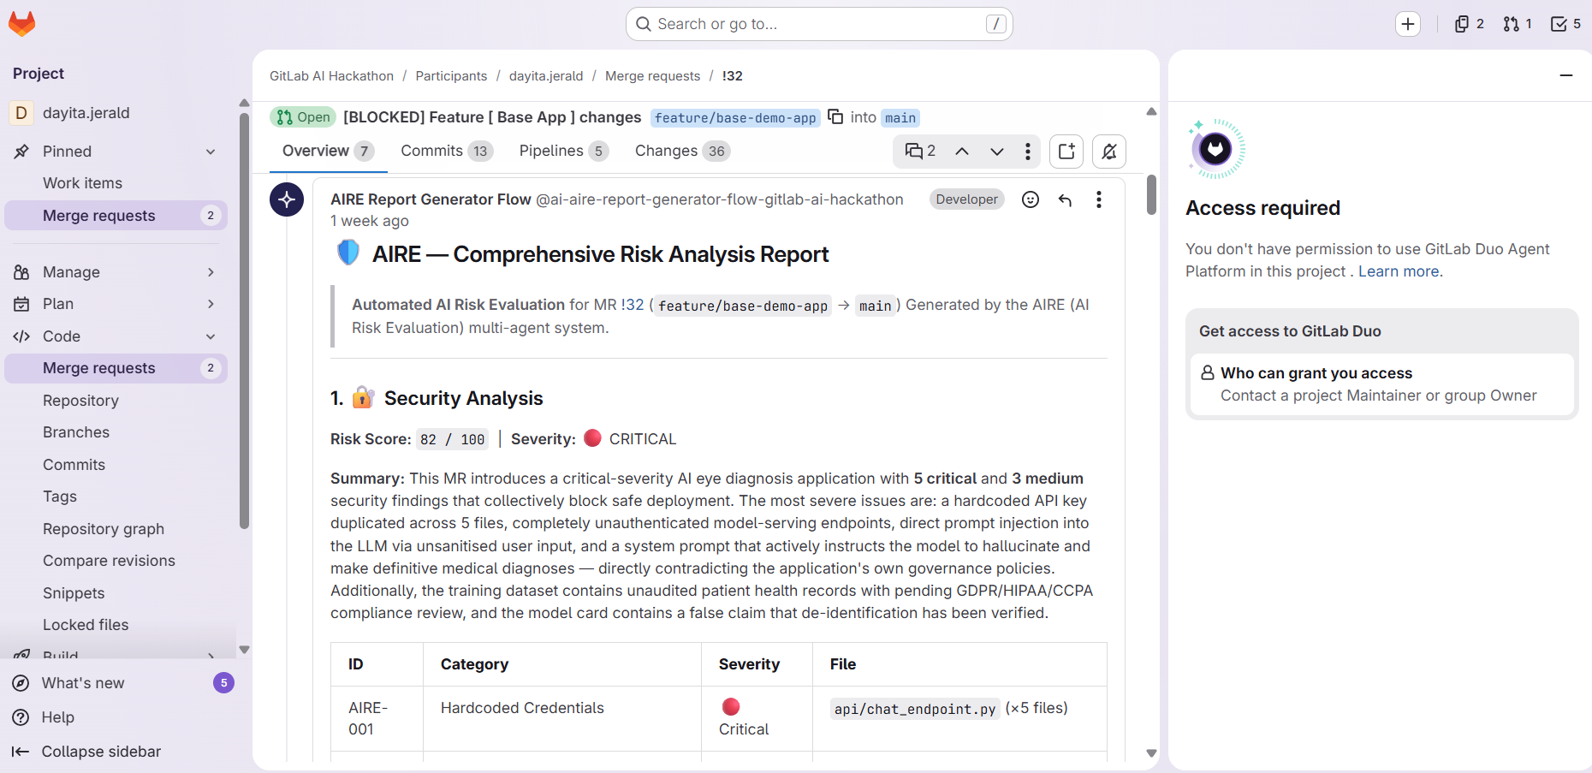Open Work items in the sidebar
This screenshot has width=1592, height=773.
[116, 183]
